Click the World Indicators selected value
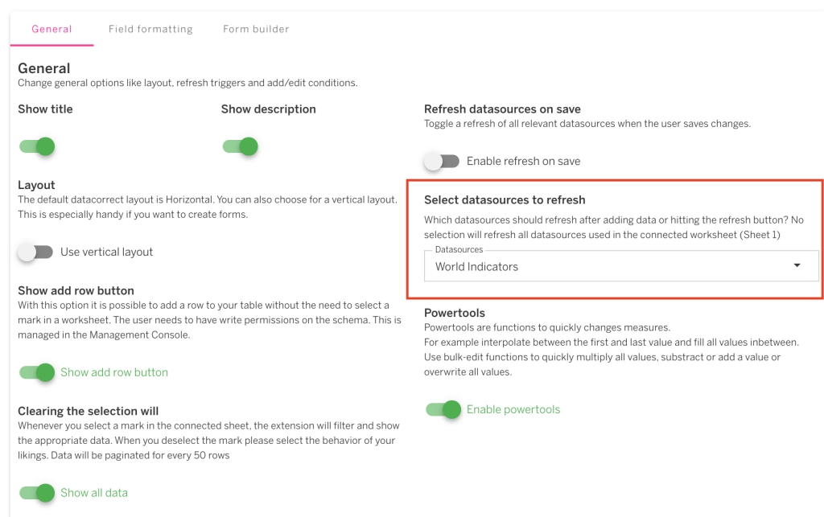This screenshot has height=517, width=824. (x=477, y=267)
